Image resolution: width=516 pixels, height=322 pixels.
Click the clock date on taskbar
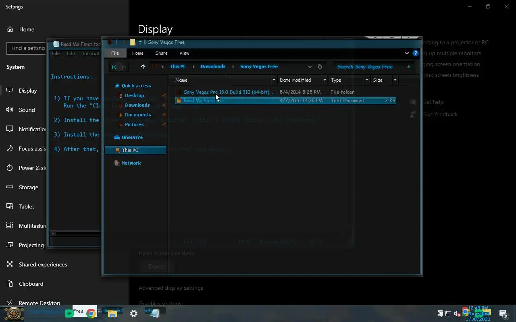(x=478, y=314)
